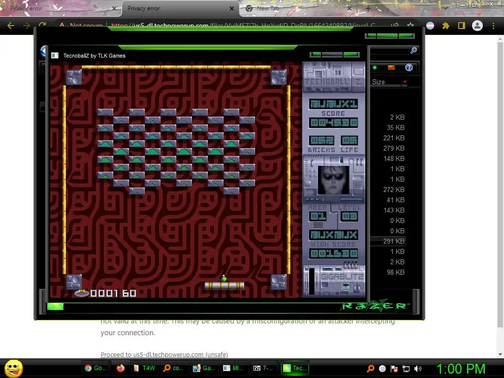
Task: Open a new tab with the plus button
Action: pos(368,8)
